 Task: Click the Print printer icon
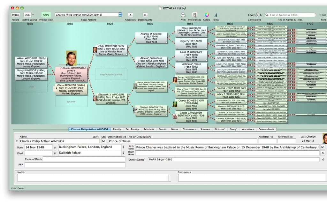pos(183,15)
